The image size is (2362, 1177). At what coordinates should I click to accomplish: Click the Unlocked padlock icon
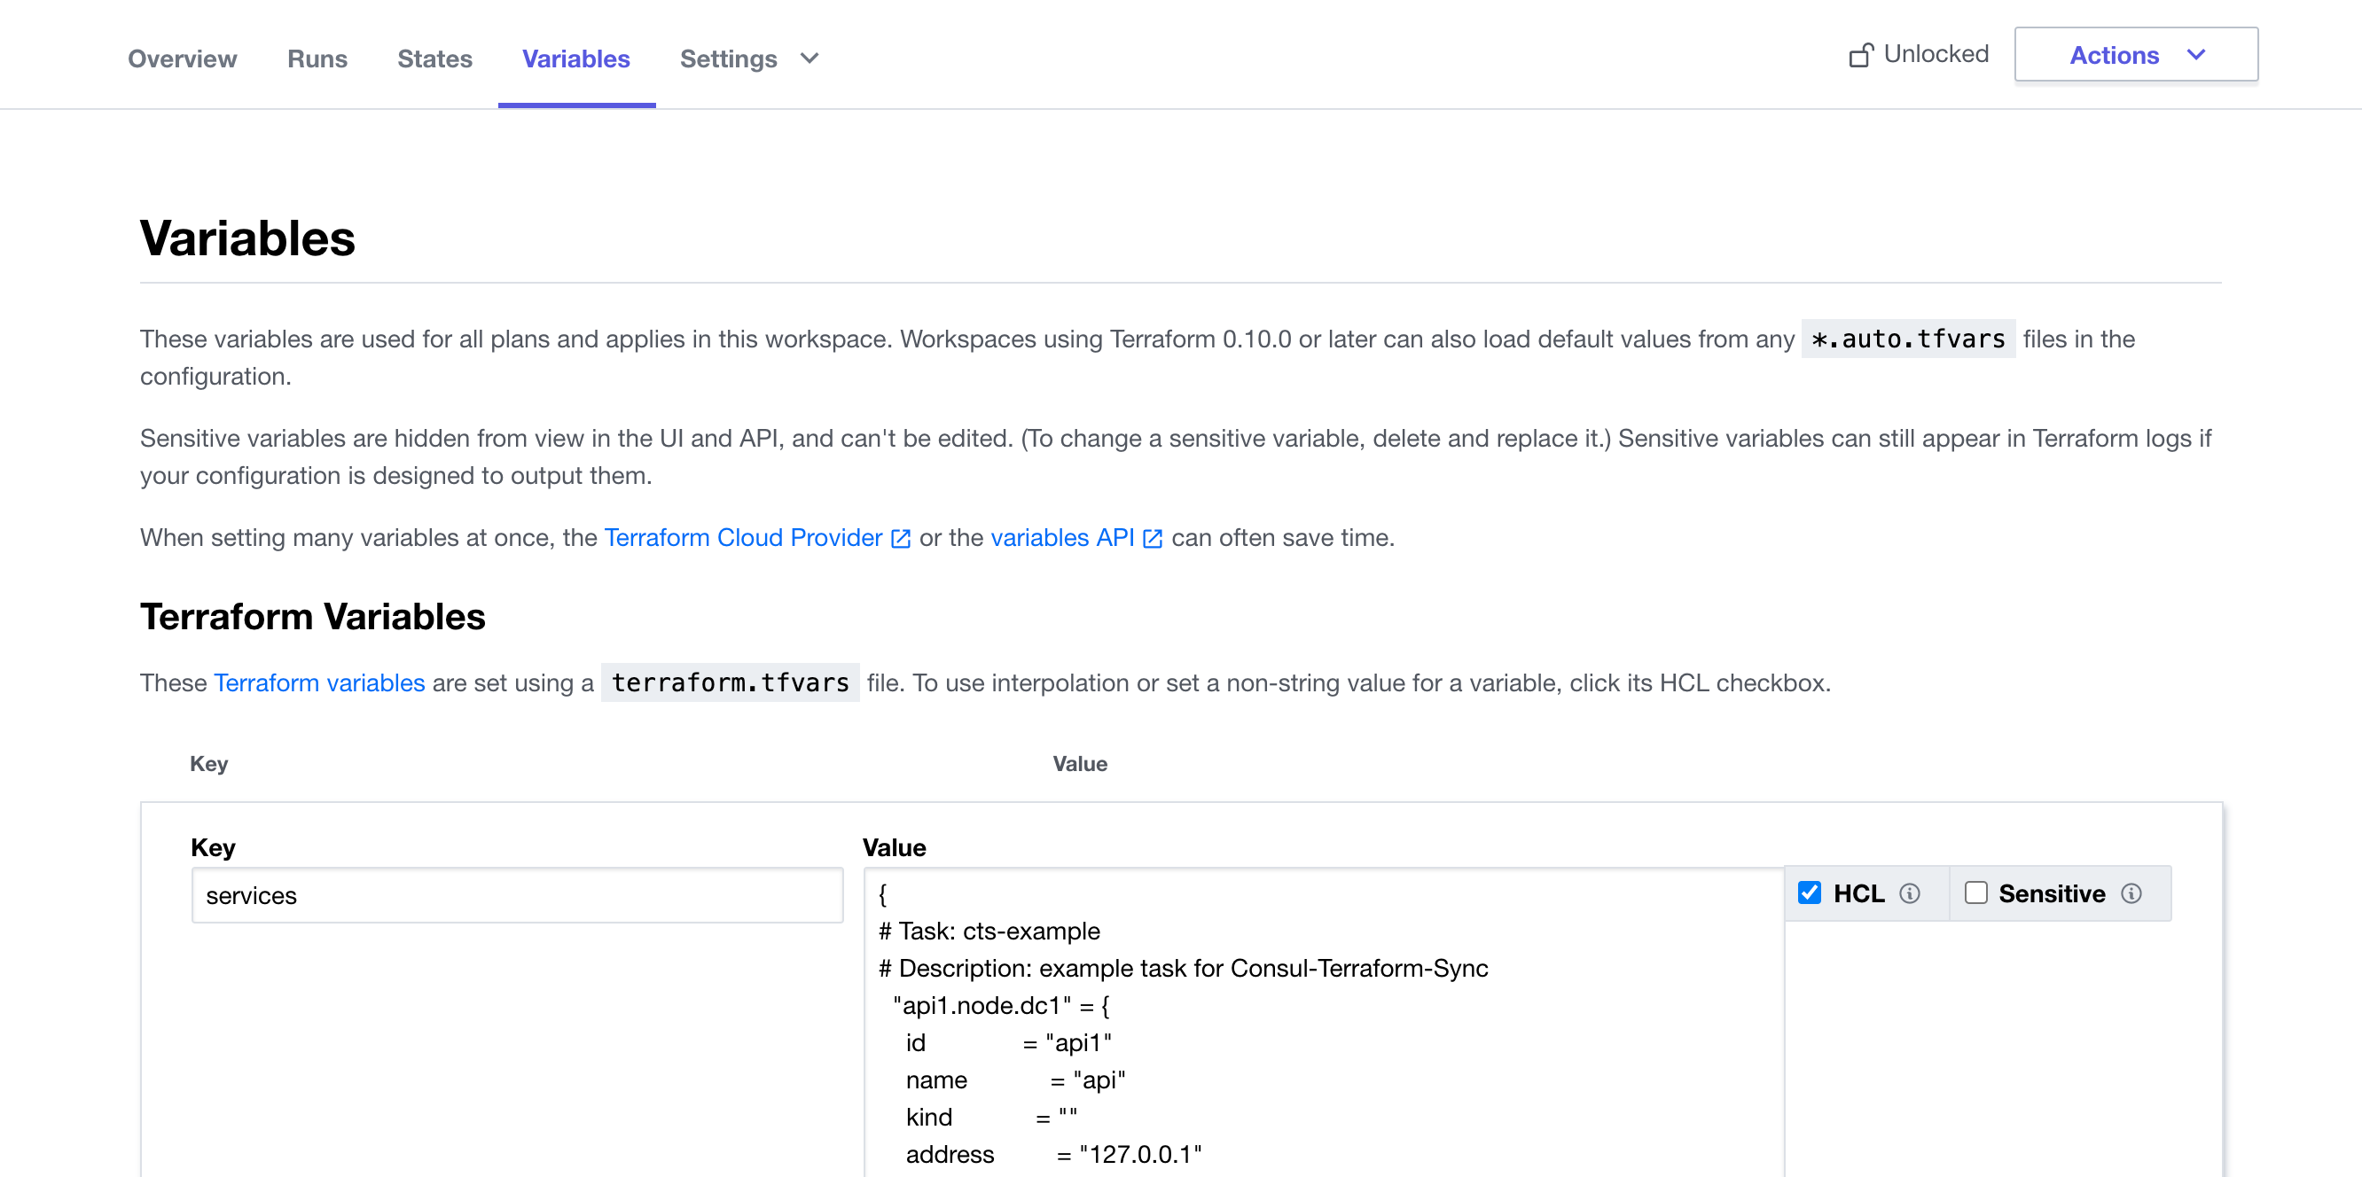[x=1860, y=55]
